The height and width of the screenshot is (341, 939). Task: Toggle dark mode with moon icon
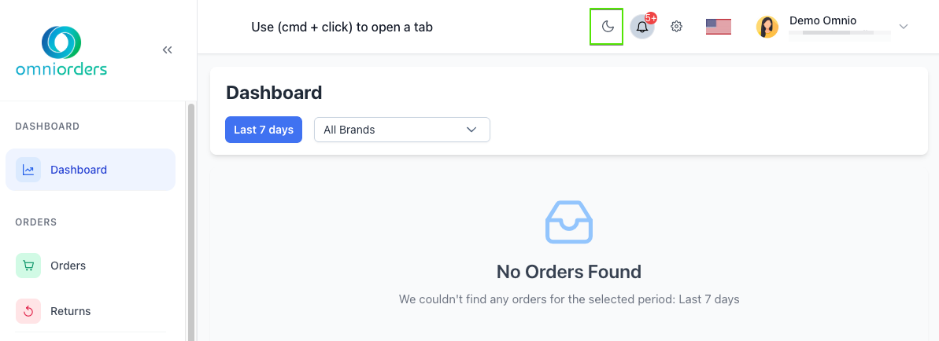607,27
